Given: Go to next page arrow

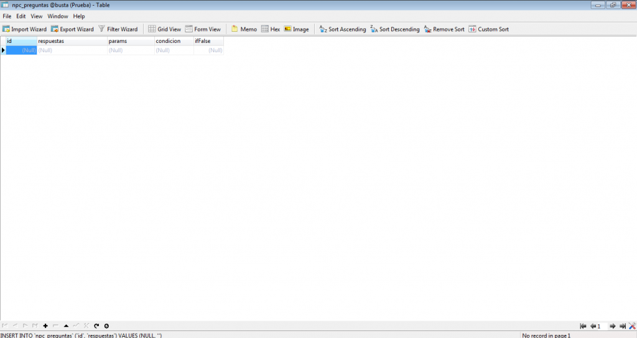Looking at the screenshot, I should (x=613, y=326).
